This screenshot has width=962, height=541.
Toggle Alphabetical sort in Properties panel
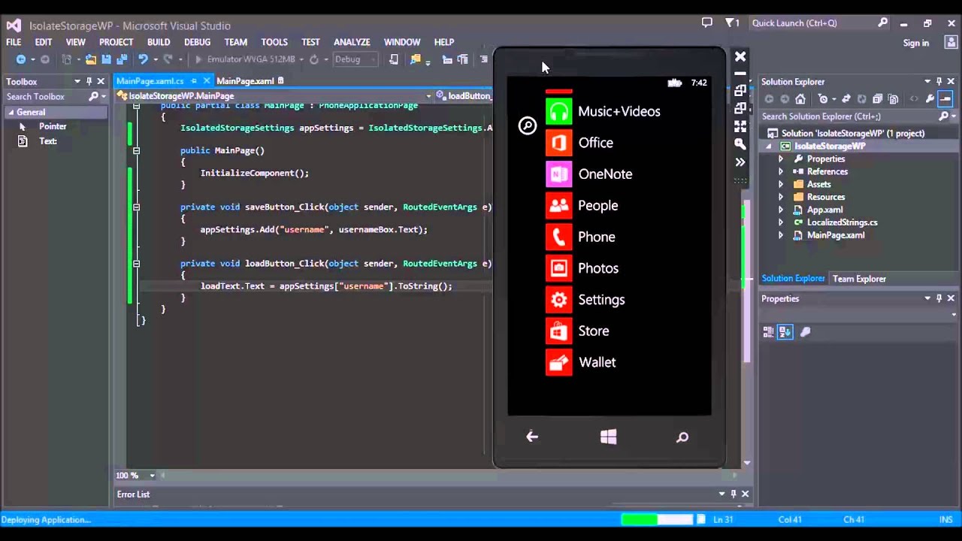[785, 332]
